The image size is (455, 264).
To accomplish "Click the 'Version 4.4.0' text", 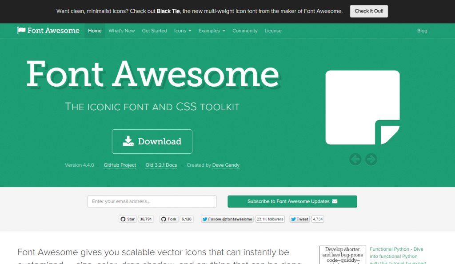I will click(80, 165).
